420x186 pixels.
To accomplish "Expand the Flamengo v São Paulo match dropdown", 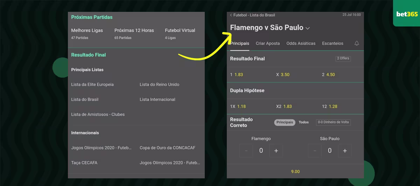I will (308, 28).
